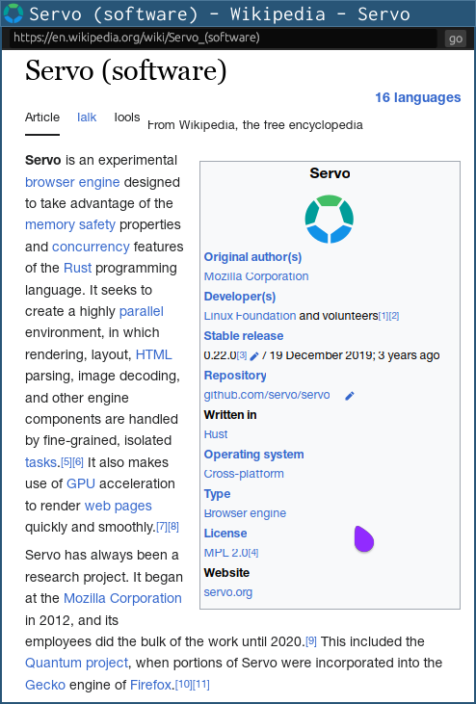Viewport: 476px width, 704px height.
Task: Visit the servo.org website link
Action: coord(228,592)
